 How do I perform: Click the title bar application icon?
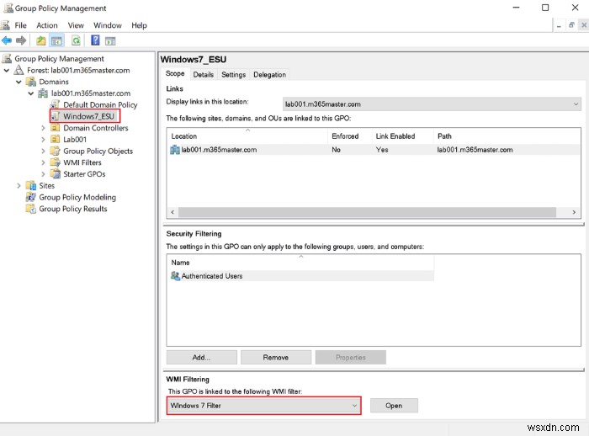point(8,8)
